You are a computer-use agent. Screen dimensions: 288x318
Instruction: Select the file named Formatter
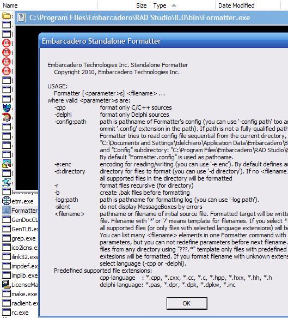click(x=24, y=211)
